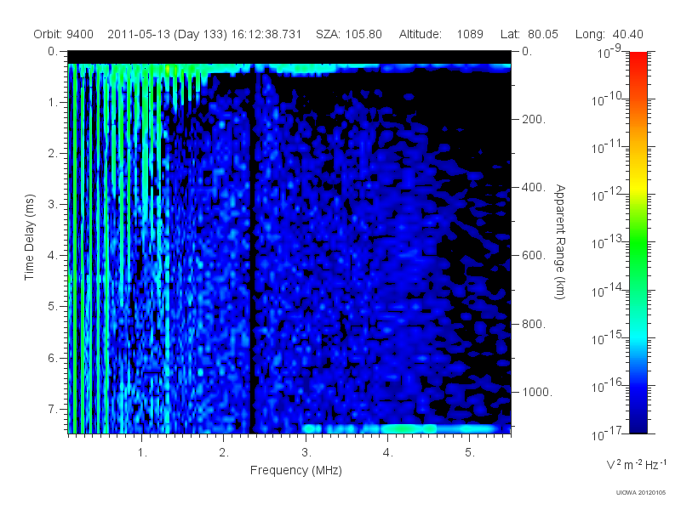Click frequency tick label '2.'
681x510 pixels.
coord(224,453)
